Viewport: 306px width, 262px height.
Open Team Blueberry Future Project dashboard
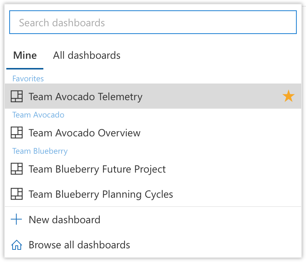point(153,169)
